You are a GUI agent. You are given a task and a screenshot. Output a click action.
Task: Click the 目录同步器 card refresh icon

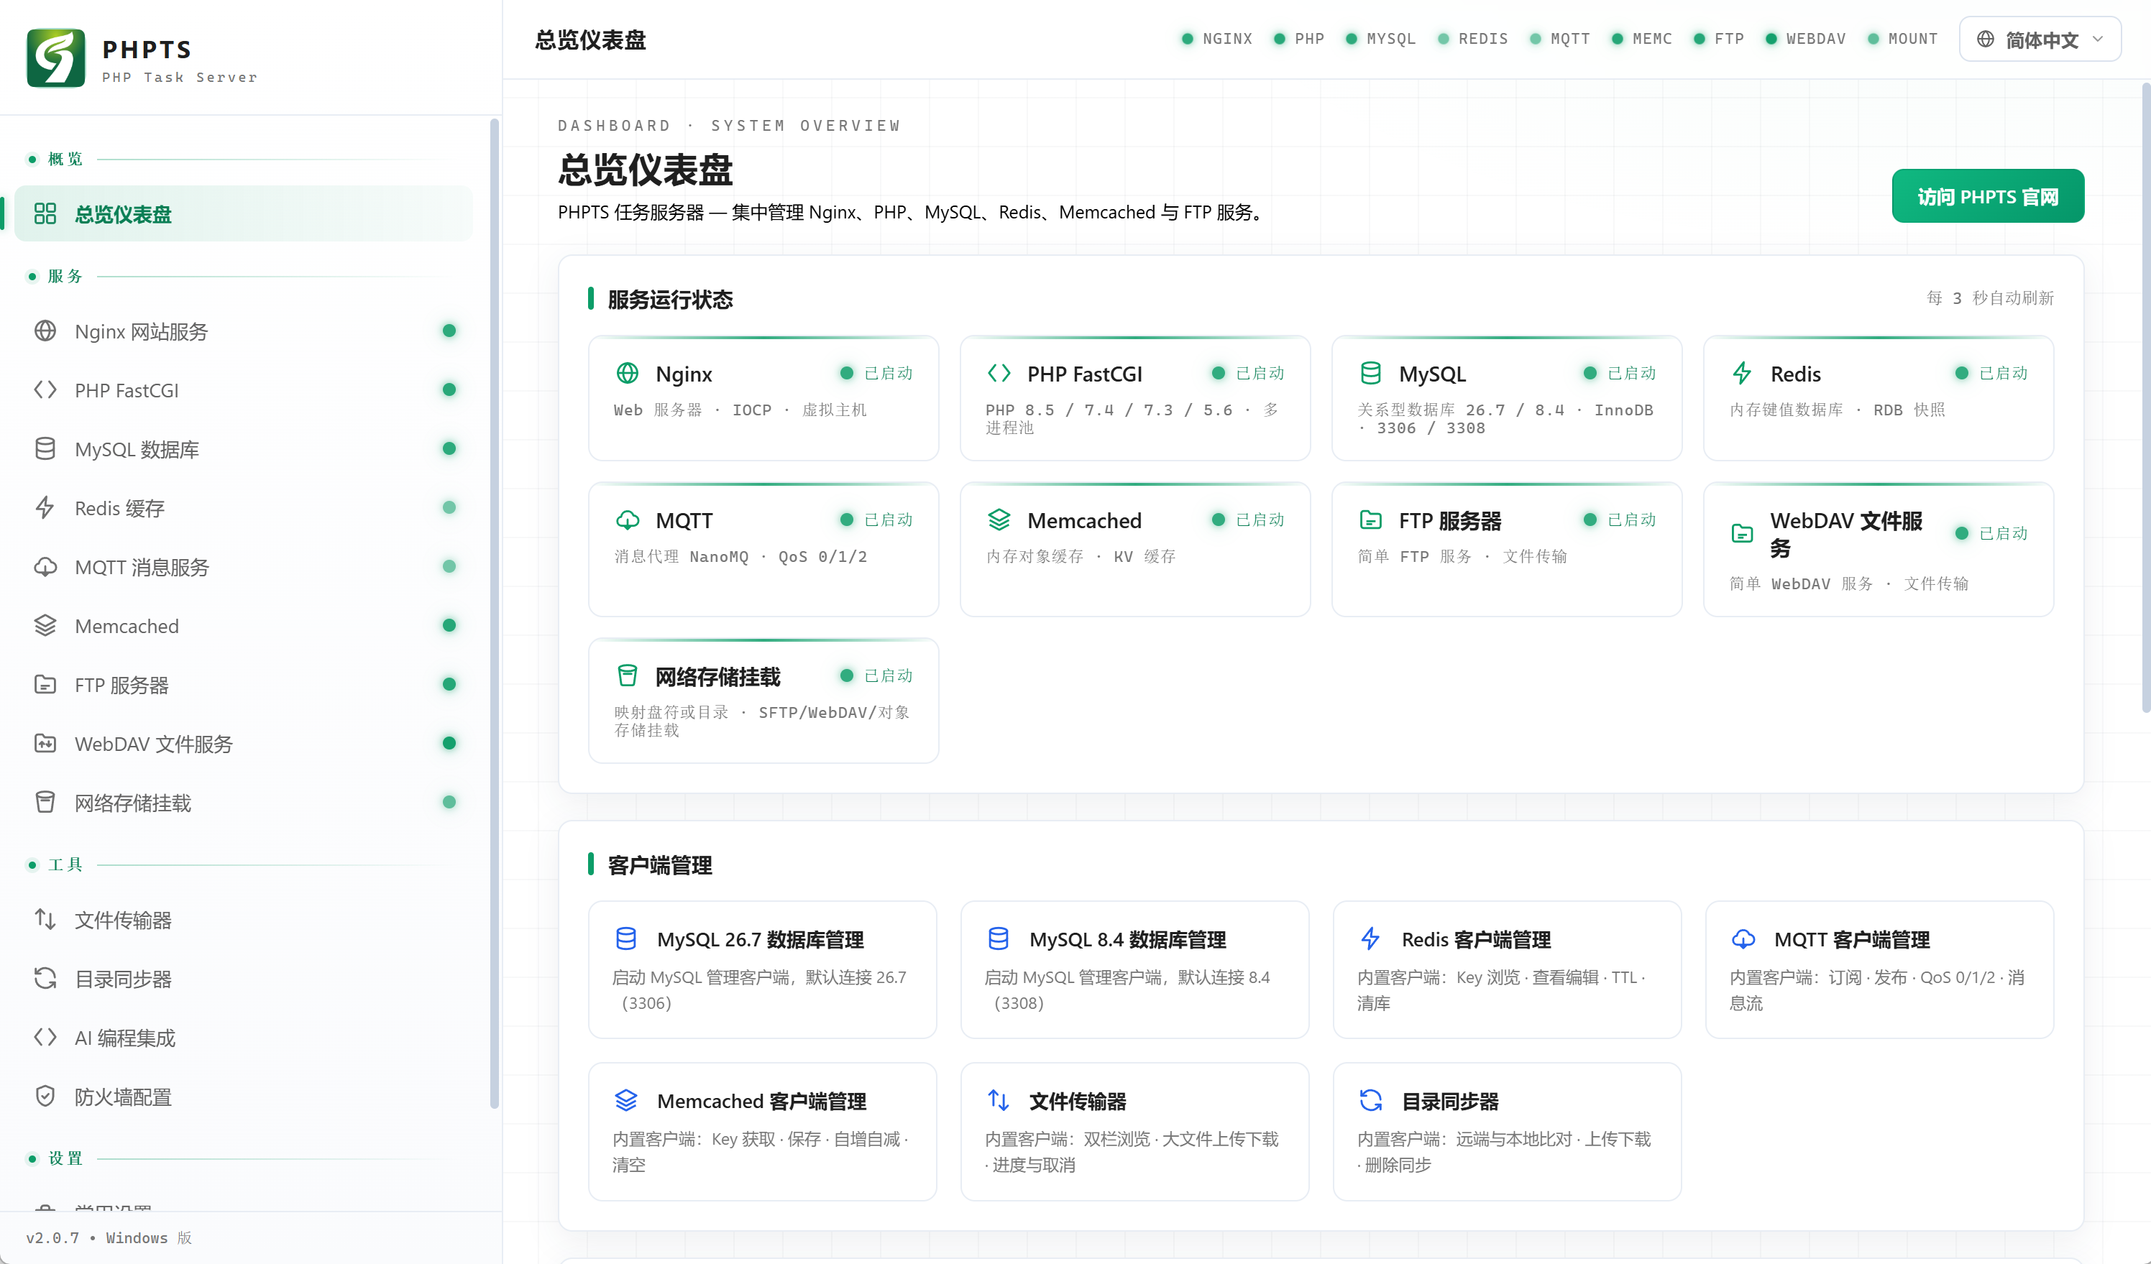tap(1371, 1100)
